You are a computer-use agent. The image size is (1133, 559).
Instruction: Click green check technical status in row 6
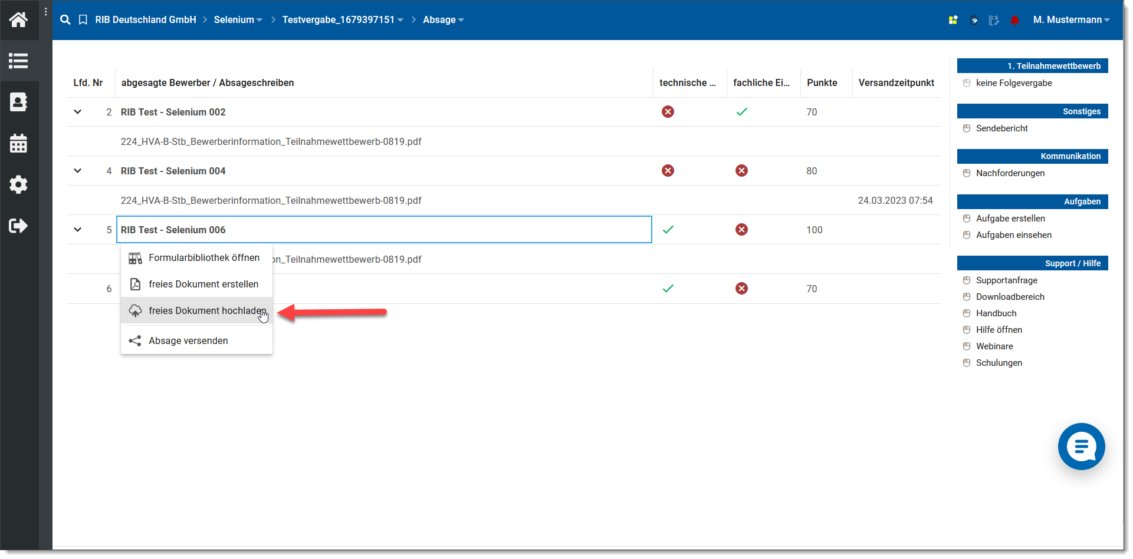668,289
